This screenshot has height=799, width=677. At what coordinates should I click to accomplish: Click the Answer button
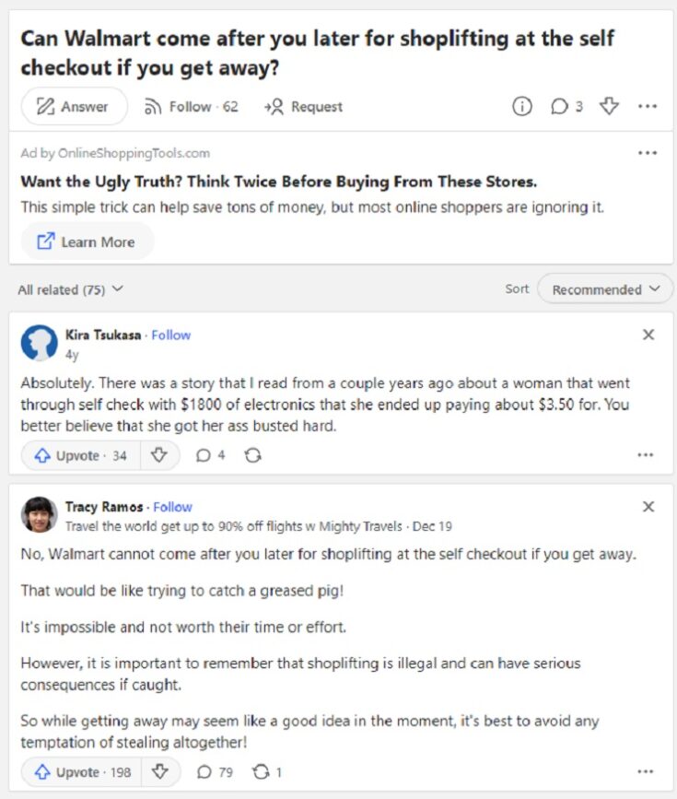point(74,106)
